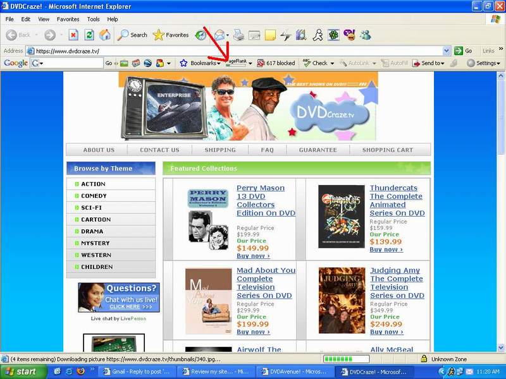Open the Search toolbar button
The image size is (506, 379).
pos(132,35)
